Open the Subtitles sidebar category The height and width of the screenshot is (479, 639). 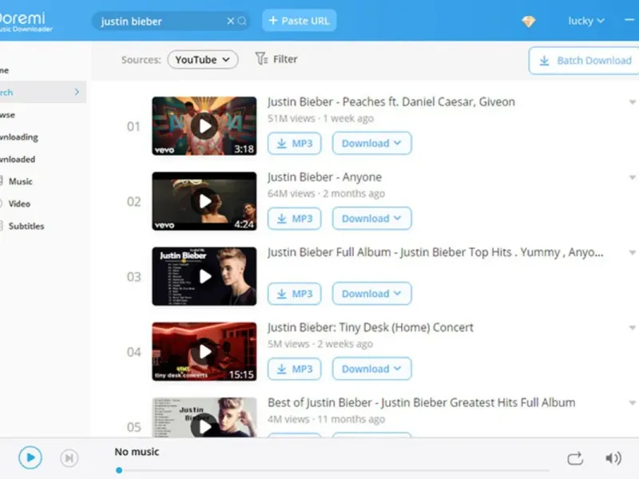tap(26, 226)
